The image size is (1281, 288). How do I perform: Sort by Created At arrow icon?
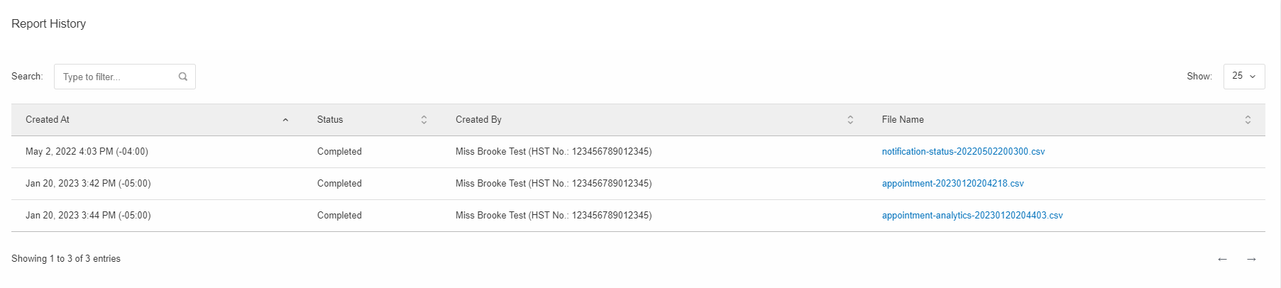[285, 120]
